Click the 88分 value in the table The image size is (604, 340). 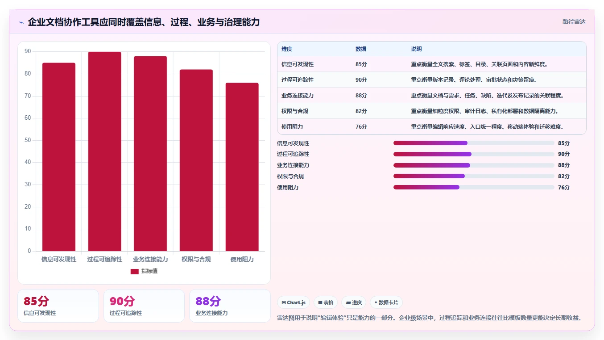(x=361, y=96)
